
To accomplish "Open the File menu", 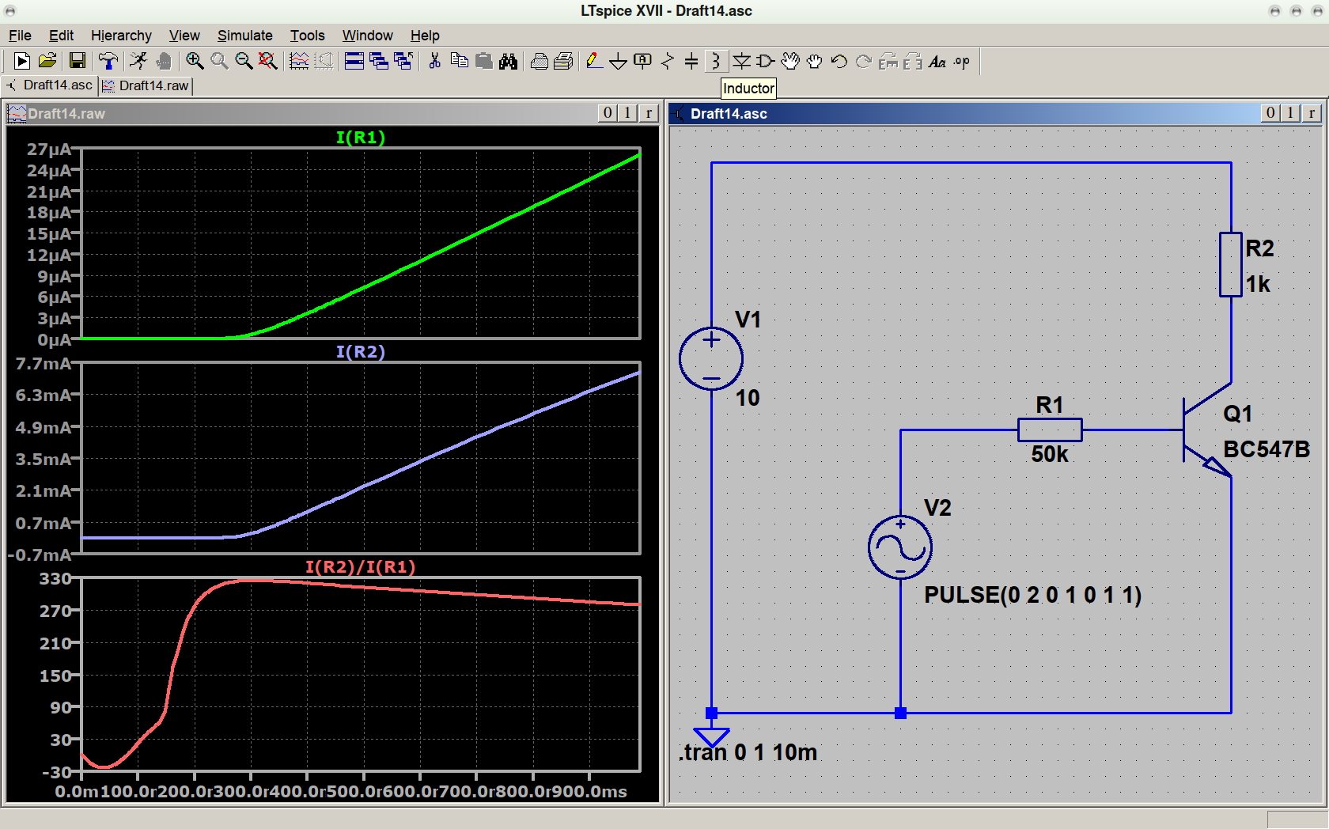I will tap(20, 36).
